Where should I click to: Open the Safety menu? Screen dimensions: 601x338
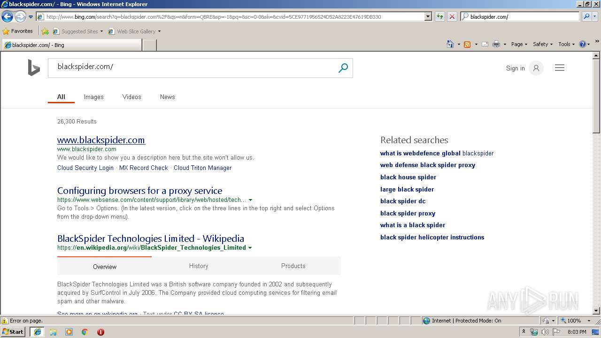click(x=543, y=44)
